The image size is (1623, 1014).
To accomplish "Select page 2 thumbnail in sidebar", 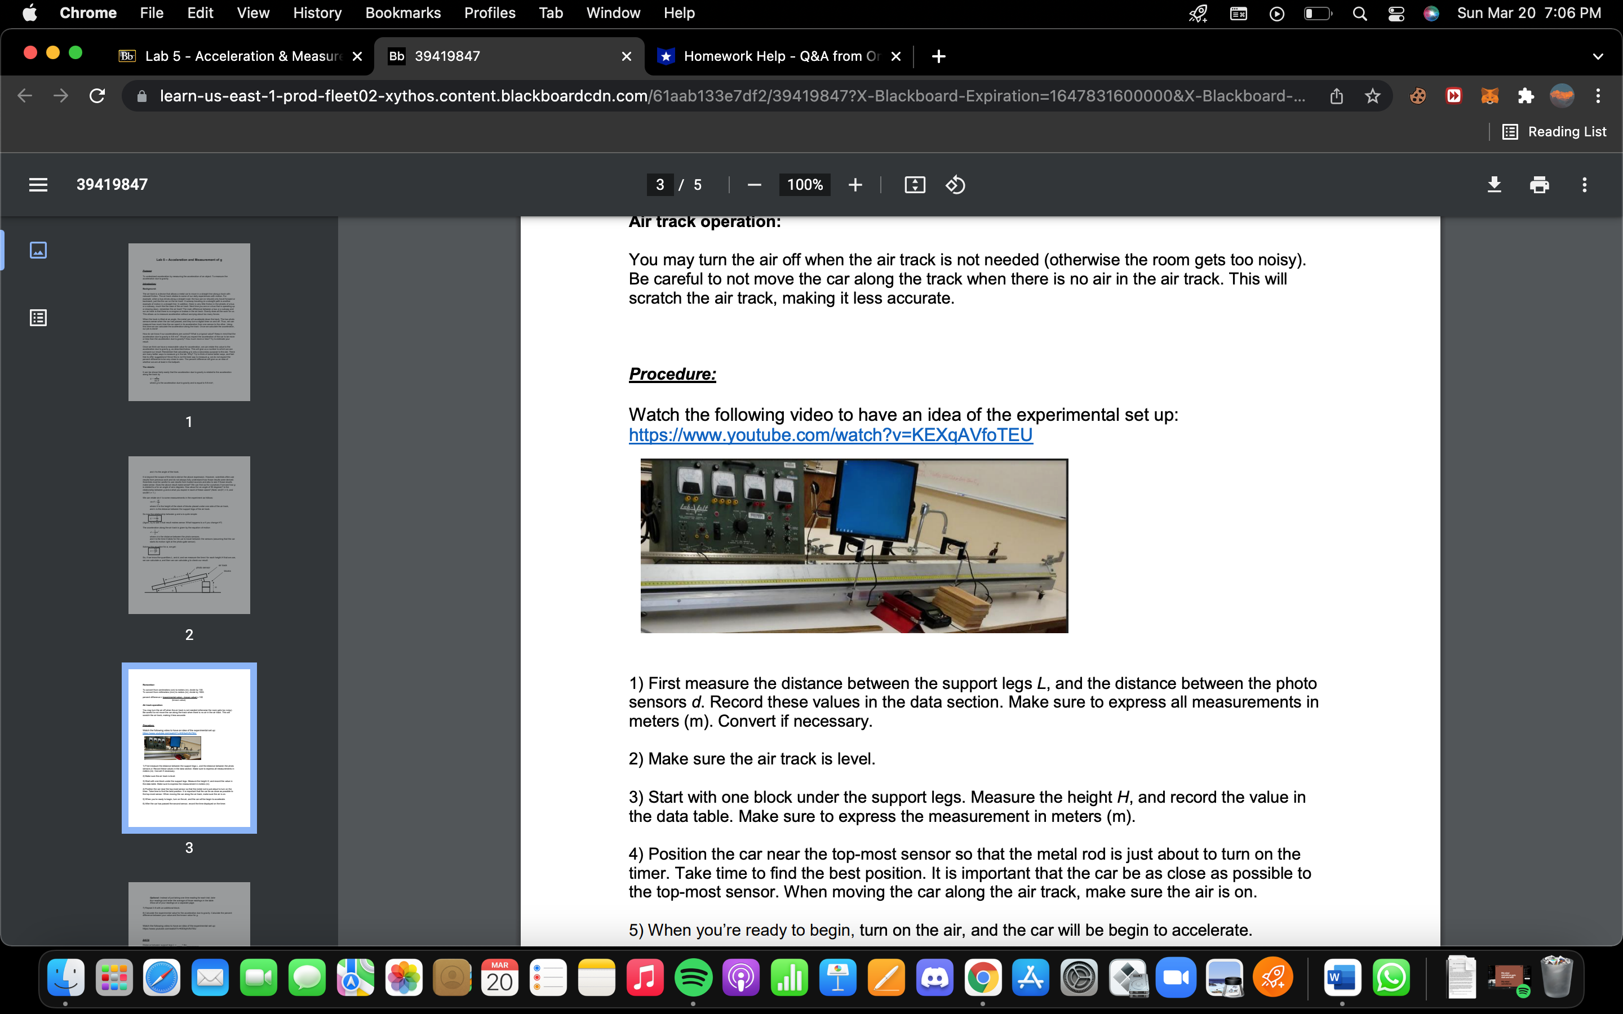I will pos(188,535).
